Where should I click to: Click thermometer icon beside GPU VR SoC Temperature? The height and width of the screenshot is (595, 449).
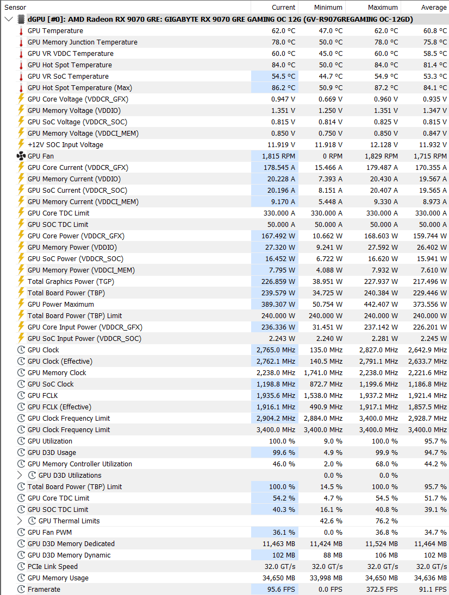[21, 76]
